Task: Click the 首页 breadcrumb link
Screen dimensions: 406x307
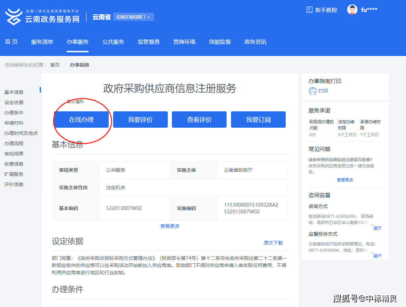Action: click(x=55, y=65)
